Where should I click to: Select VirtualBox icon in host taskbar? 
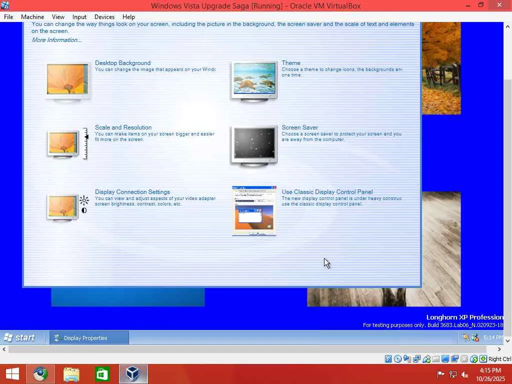click(133, 374)
